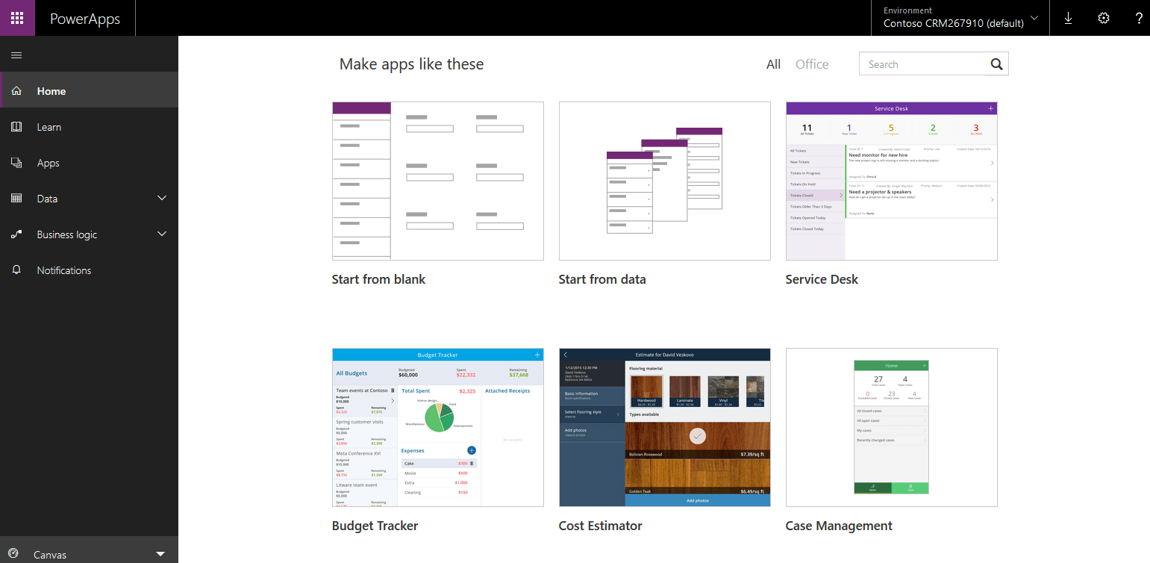The width and height of the screenshot is (1150, 563).
Task: Navigate Home with the house icon
Action: point(16,90)
